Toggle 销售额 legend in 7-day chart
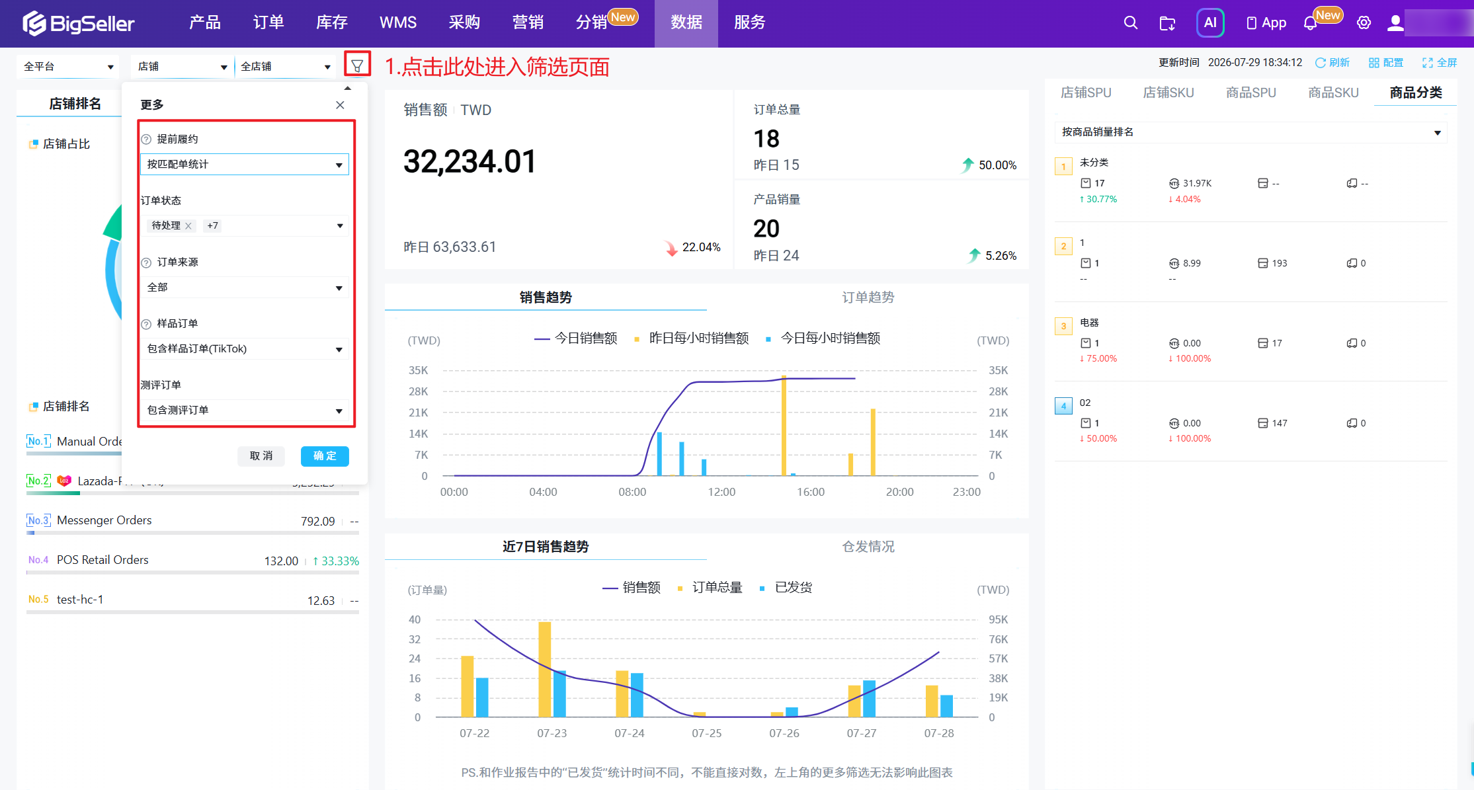The height and width of the screenshot is (790, 1474). pyautogui.click(x=632, y=588)
